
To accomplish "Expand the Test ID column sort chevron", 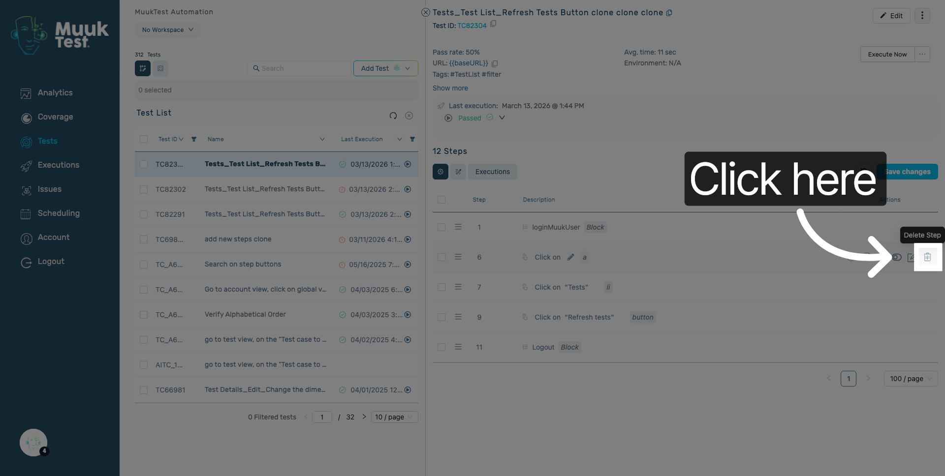I will (x=181, y=139).
